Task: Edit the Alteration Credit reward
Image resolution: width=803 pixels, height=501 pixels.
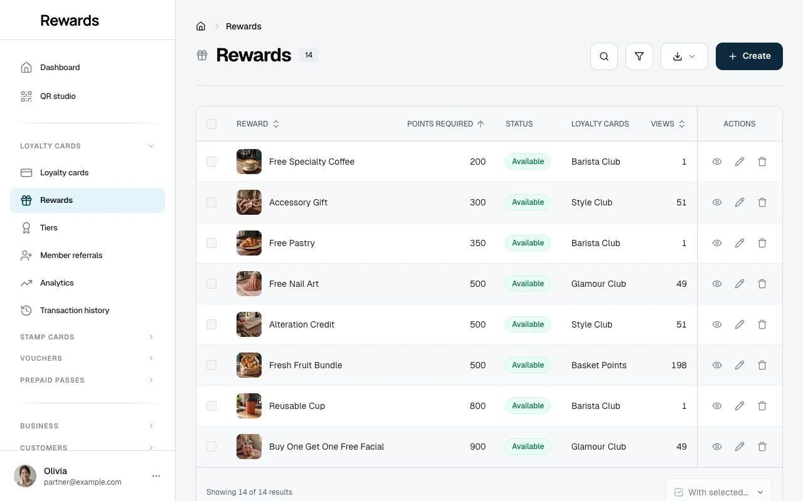Action: [740, 324]
